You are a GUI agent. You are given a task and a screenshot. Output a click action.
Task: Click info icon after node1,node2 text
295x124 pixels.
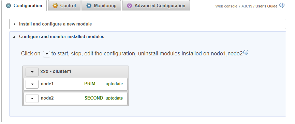[246, 52]
